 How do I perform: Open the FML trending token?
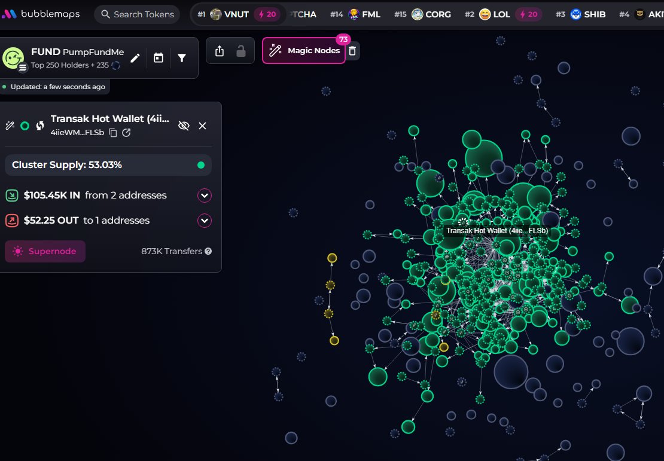[x=355, y=14]
